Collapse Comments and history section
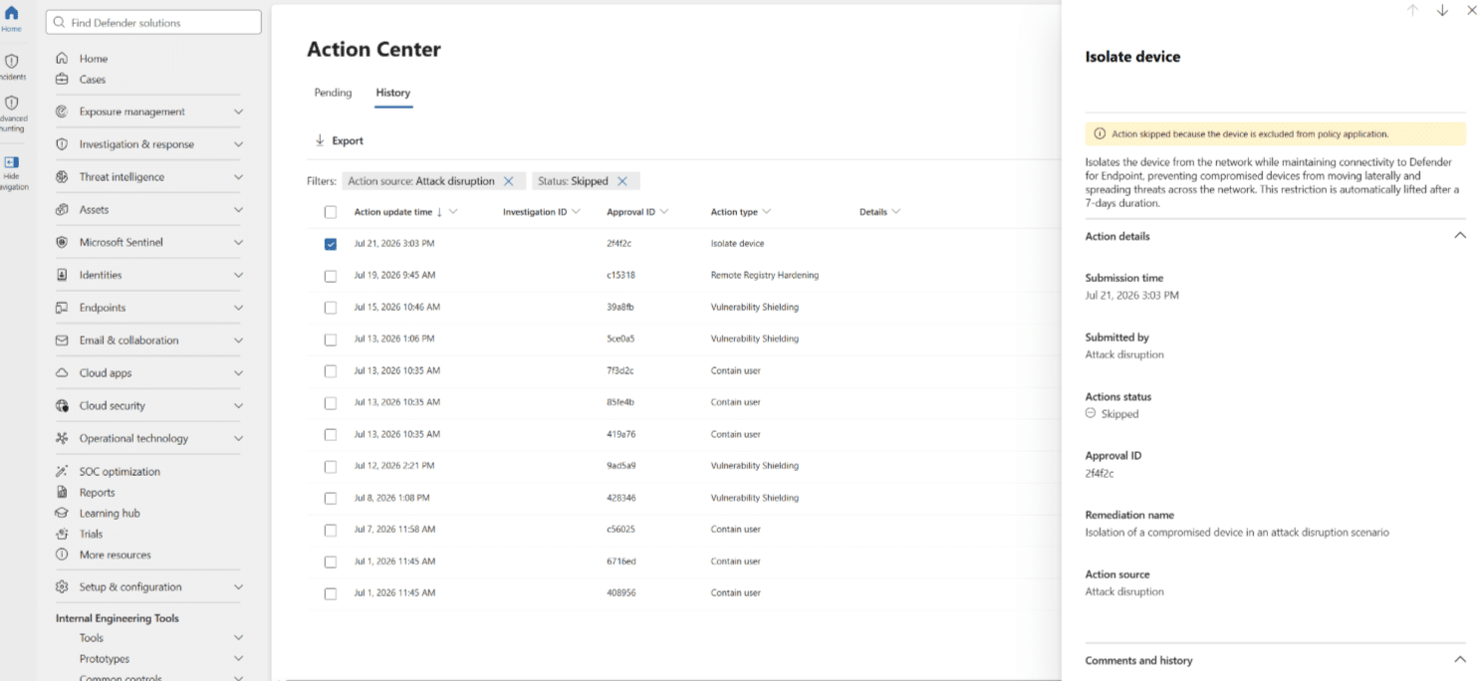This screenshot has width=1483, height=681. pos(1460,660)
